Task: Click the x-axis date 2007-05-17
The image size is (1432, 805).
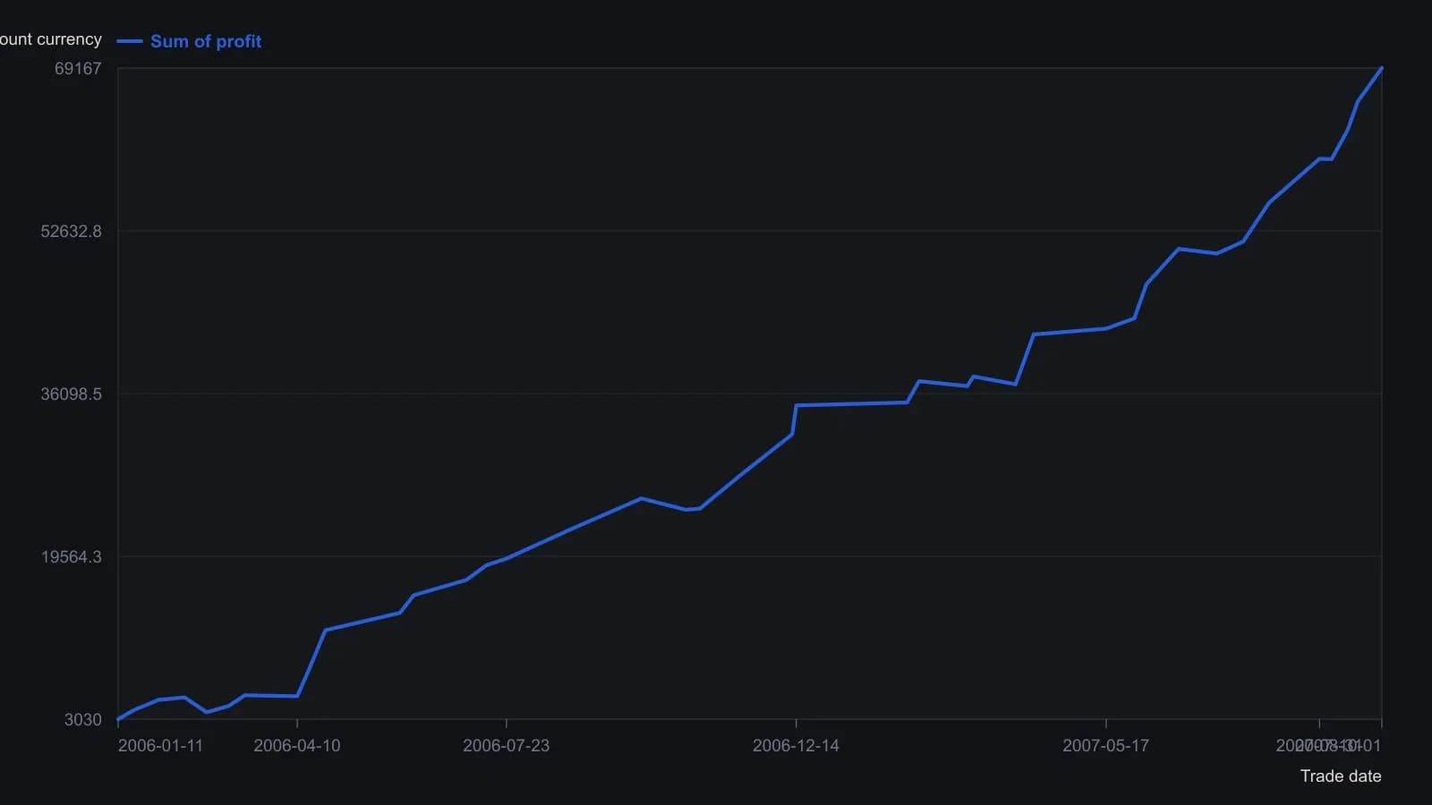Action: pyautogui.click(x=1105, y=745)
